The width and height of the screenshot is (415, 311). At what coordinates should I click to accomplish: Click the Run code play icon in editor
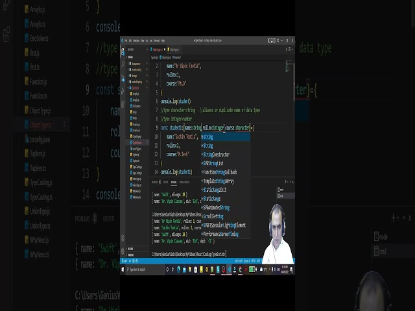[287, 49]
